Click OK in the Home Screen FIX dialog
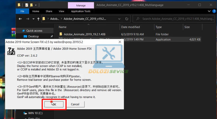This screenshot has width=217, height=119. click(x=54, y=104)
